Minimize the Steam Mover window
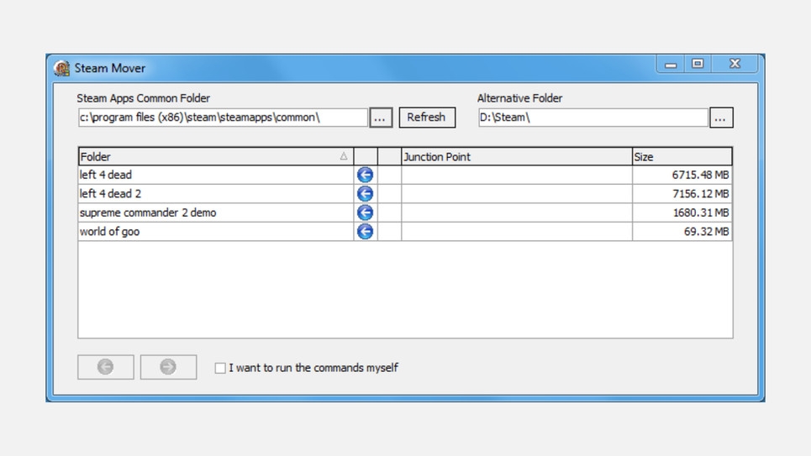Viewport: 811px width, 456px height. point(671,64)
